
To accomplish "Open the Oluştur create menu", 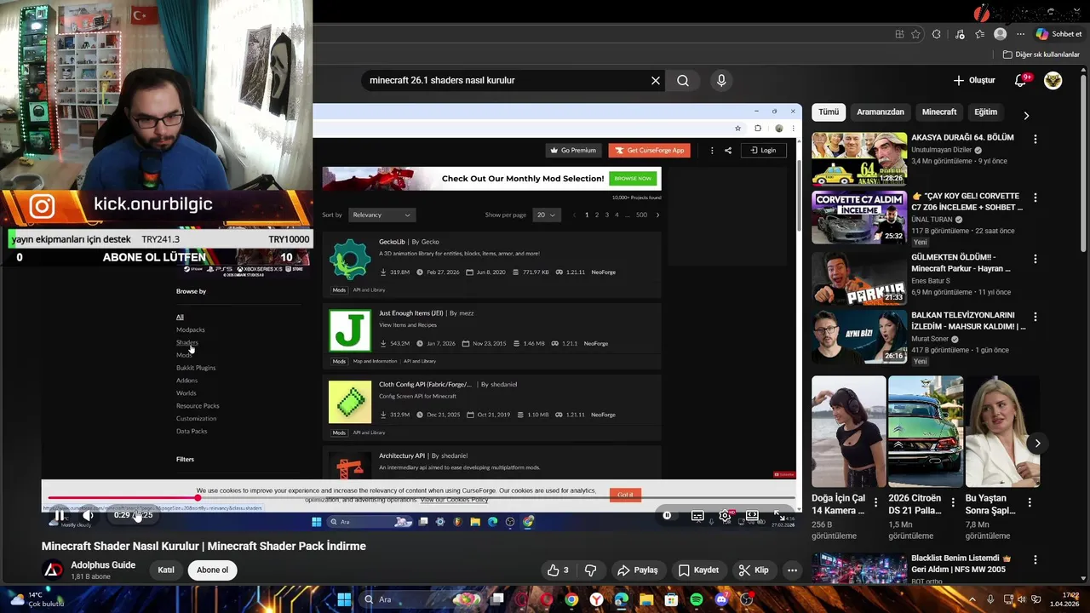I will pos(974,80).
